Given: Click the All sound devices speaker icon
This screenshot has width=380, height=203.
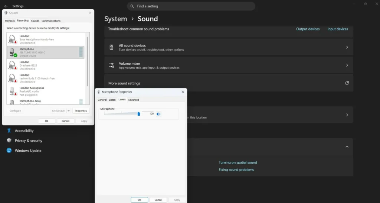Looking at the screenshot, I should pyautogui.click(x=111, y=47).
